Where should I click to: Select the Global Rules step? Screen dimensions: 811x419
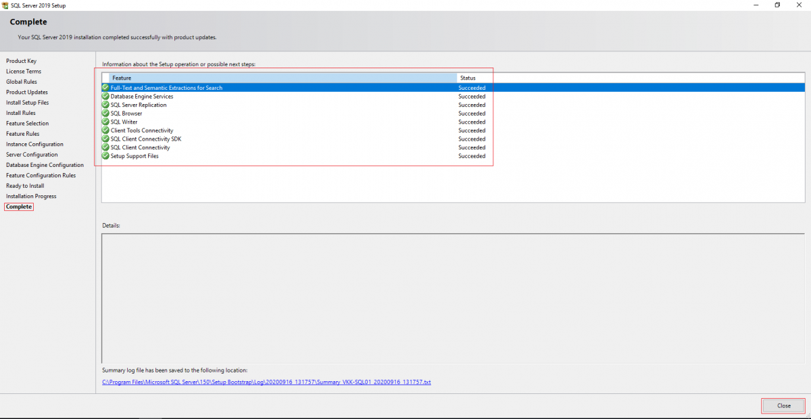(x=22, y=82)
